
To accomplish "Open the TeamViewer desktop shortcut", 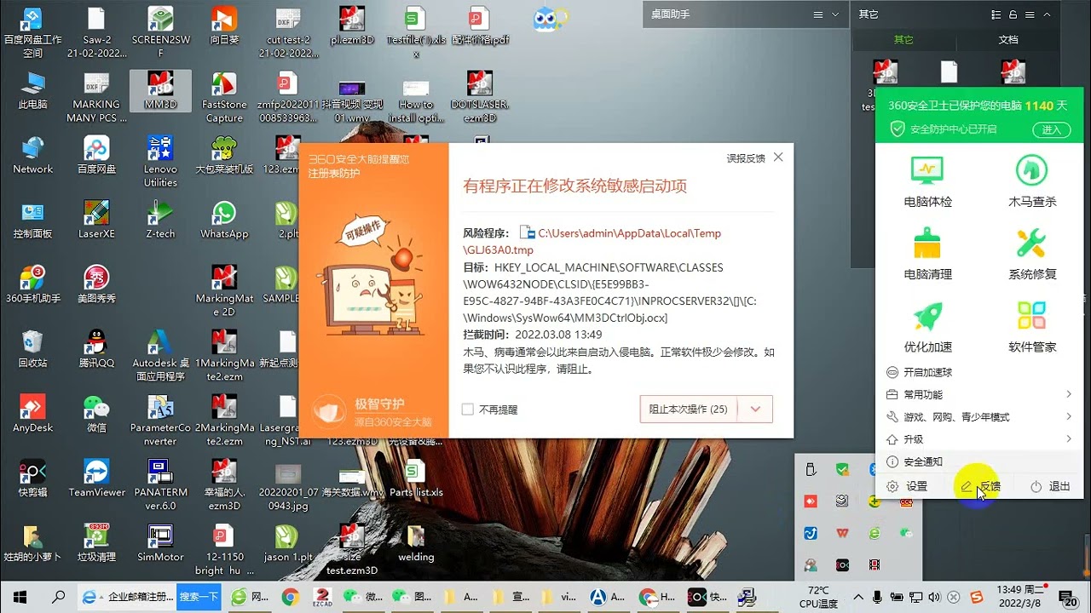I will (96, 478).
